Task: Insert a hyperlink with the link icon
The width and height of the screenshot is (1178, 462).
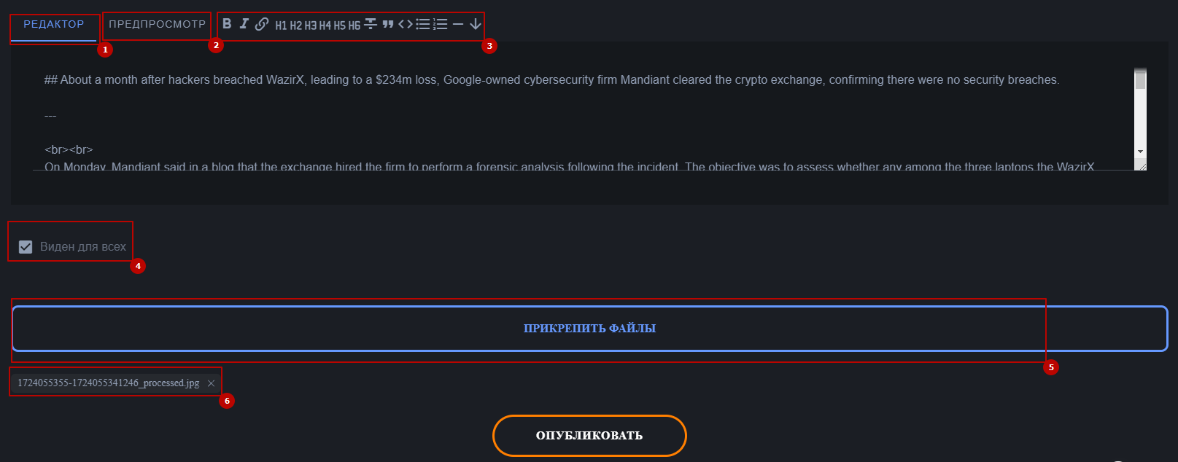Action: (x=261, y=24)
